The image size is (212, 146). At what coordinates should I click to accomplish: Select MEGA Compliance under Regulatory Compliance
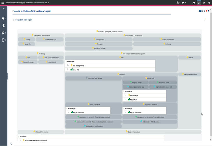(x=144, y=112)
